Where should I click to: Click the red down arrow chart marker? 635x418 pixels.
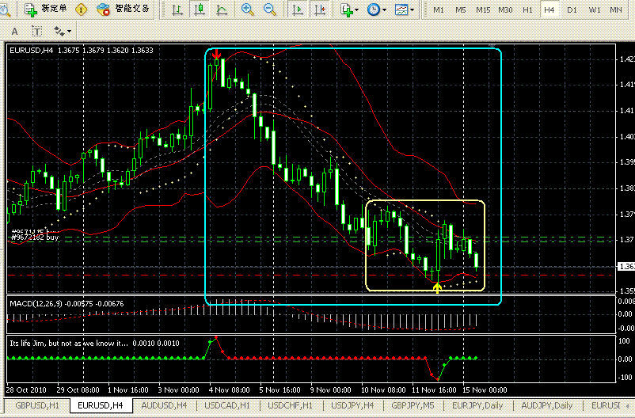217,54
